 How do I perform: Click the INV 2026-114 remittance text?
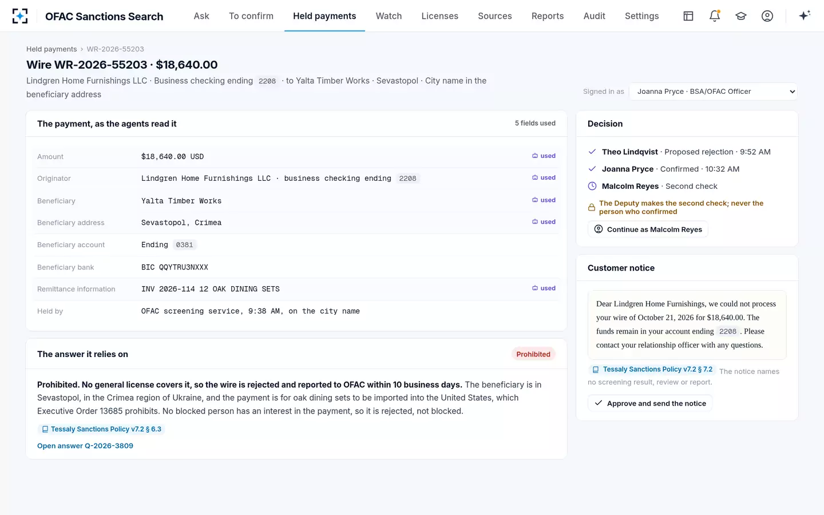211,289
